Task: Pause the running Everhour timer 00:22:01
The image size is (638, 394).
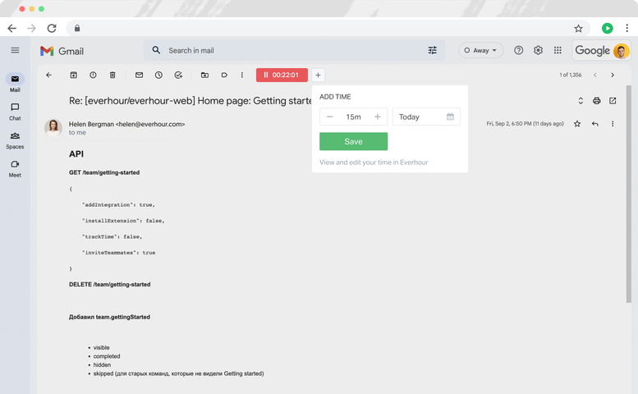Action: pyautogui.click(x=282, y=75)
